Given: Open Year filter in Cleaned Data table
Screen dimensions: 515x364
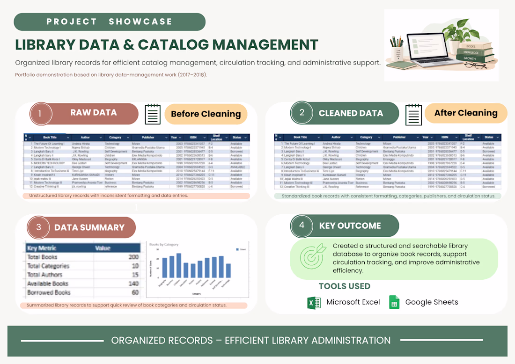Looking at the screenshot, I should click(431, 137).
